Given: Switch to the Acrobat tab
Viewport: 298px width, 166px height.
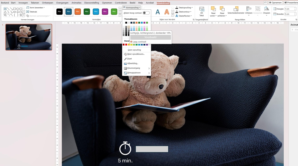Looking at the screenshot, I should pos(150,3).
